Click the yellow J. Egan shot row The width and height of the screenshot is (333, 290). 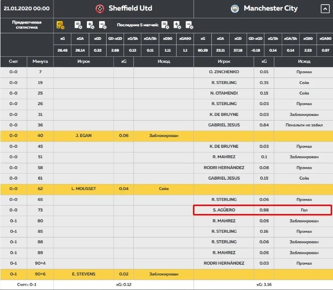pyautogui.click(x=123, y=136)
